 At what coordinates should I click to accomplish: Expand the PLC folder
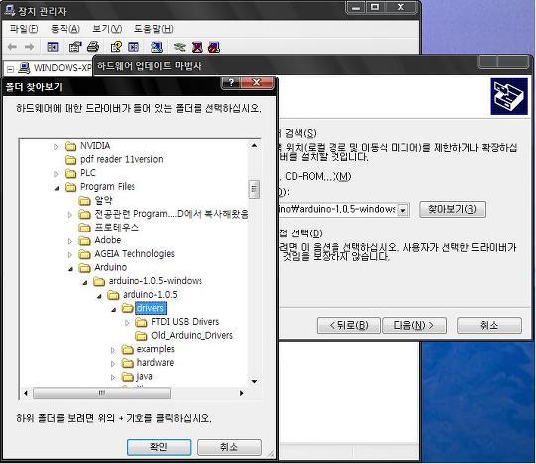[x=56, y=174]
